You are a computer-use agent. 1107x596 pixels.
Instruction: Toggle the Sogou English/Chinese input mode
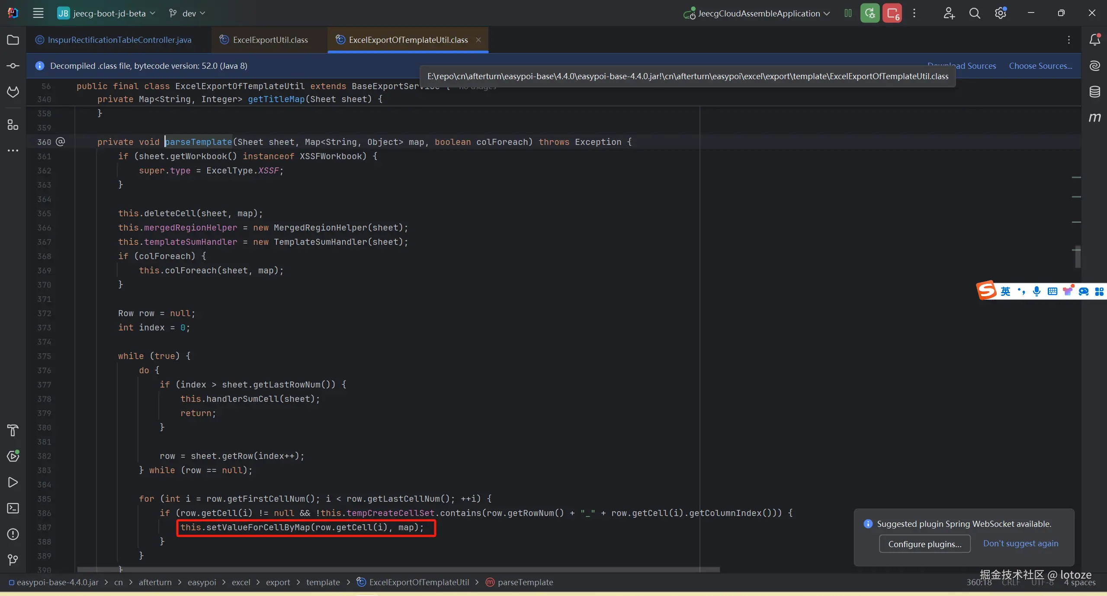point(1005,292)
